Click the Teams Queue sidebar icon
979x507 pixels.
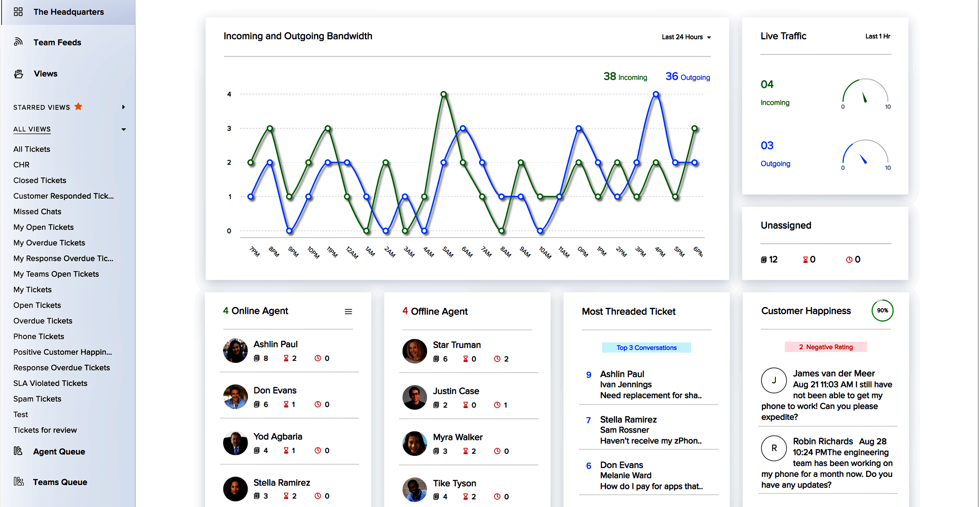tap(19, 481)
